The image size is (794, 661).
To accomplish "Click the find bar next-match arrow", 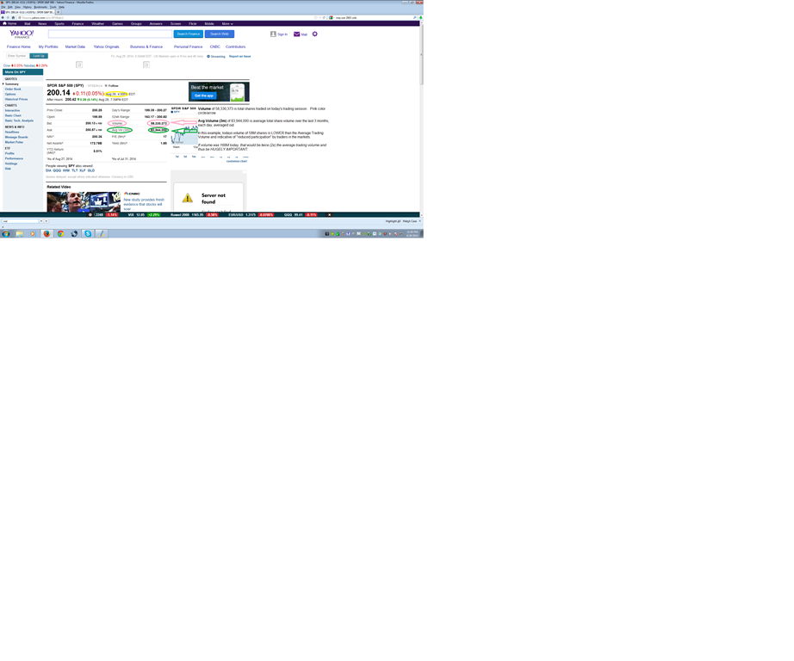I will [x=47, y=221].
